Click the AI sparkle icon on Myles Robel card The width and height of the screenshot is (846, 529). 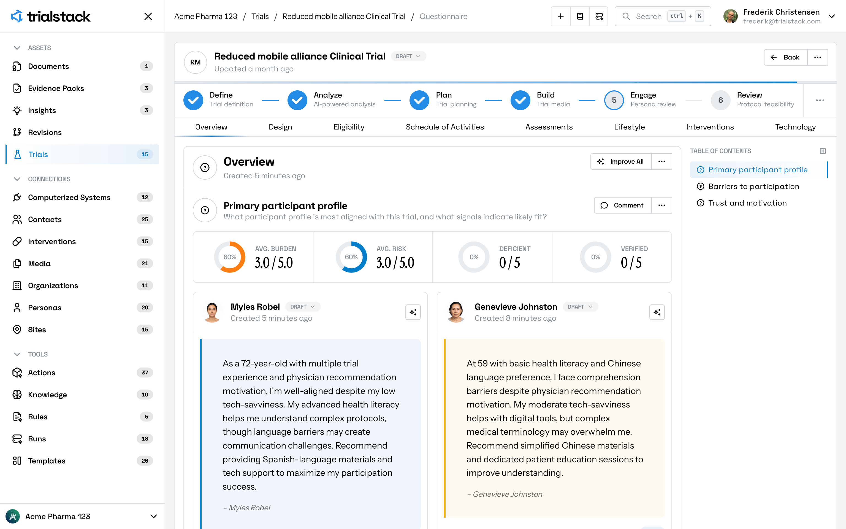click(x=413, y=312)
